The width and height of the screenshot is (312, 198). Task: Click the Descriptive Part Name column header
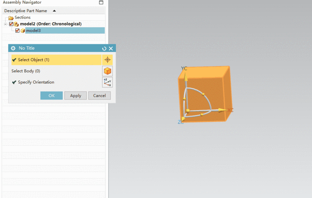pos(53,11)
